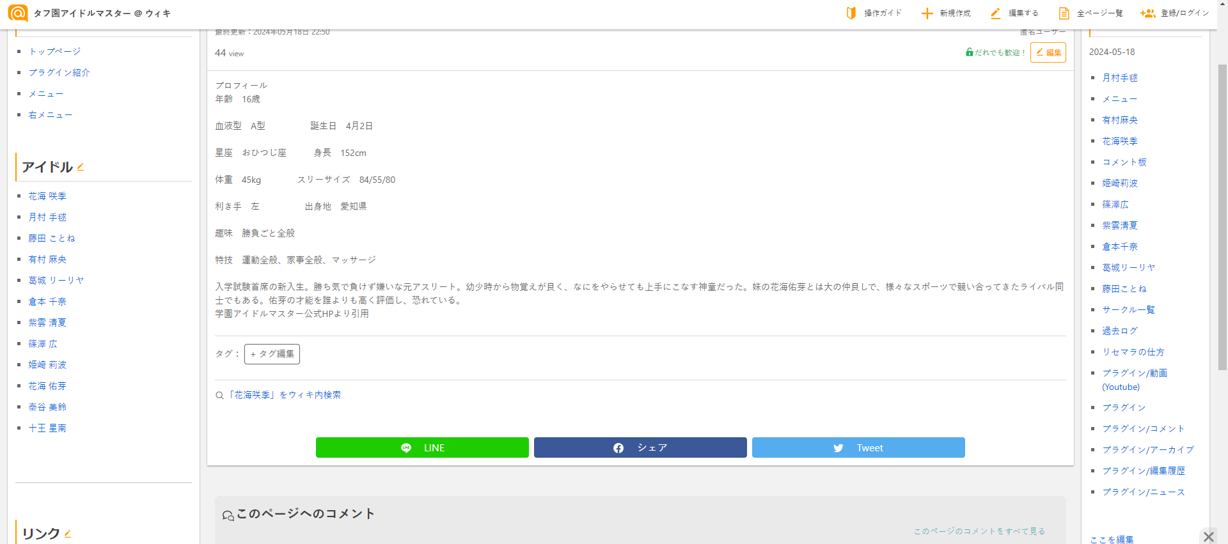Viewport: 1228px width, 544px height.
Task: Click the 新規作成 plus icon
Action: 927,13
